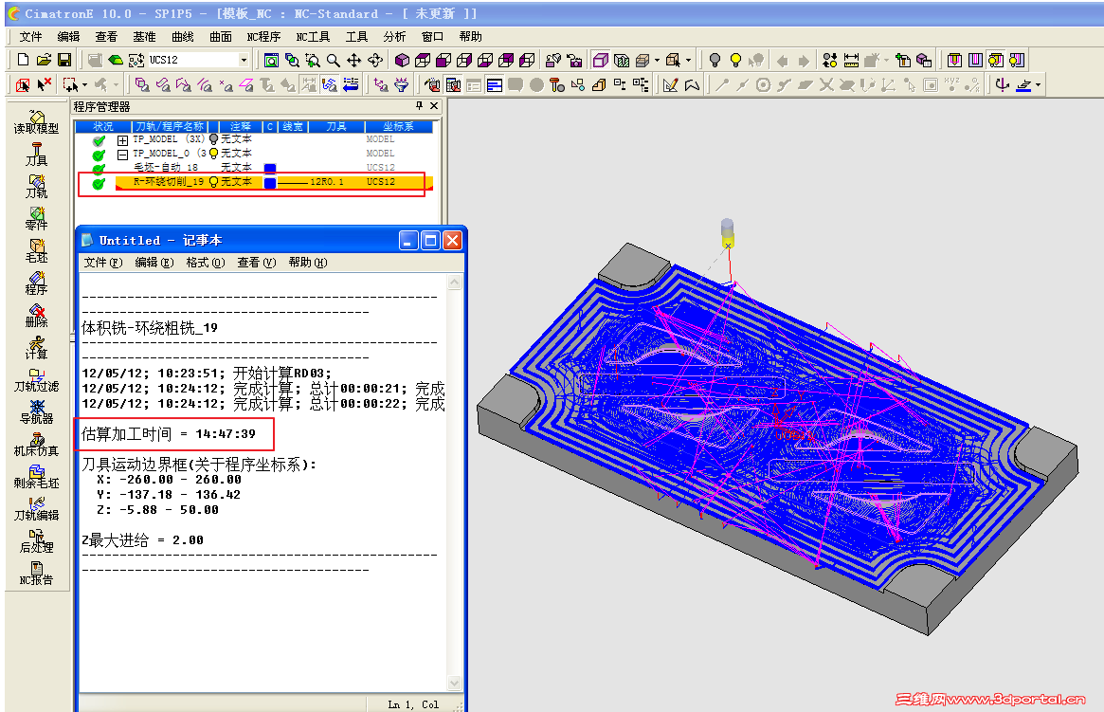The image size is (1104, 712).
Task: Toggle visibility bulb of R-环绕切削_19
Action: (214, 182)
